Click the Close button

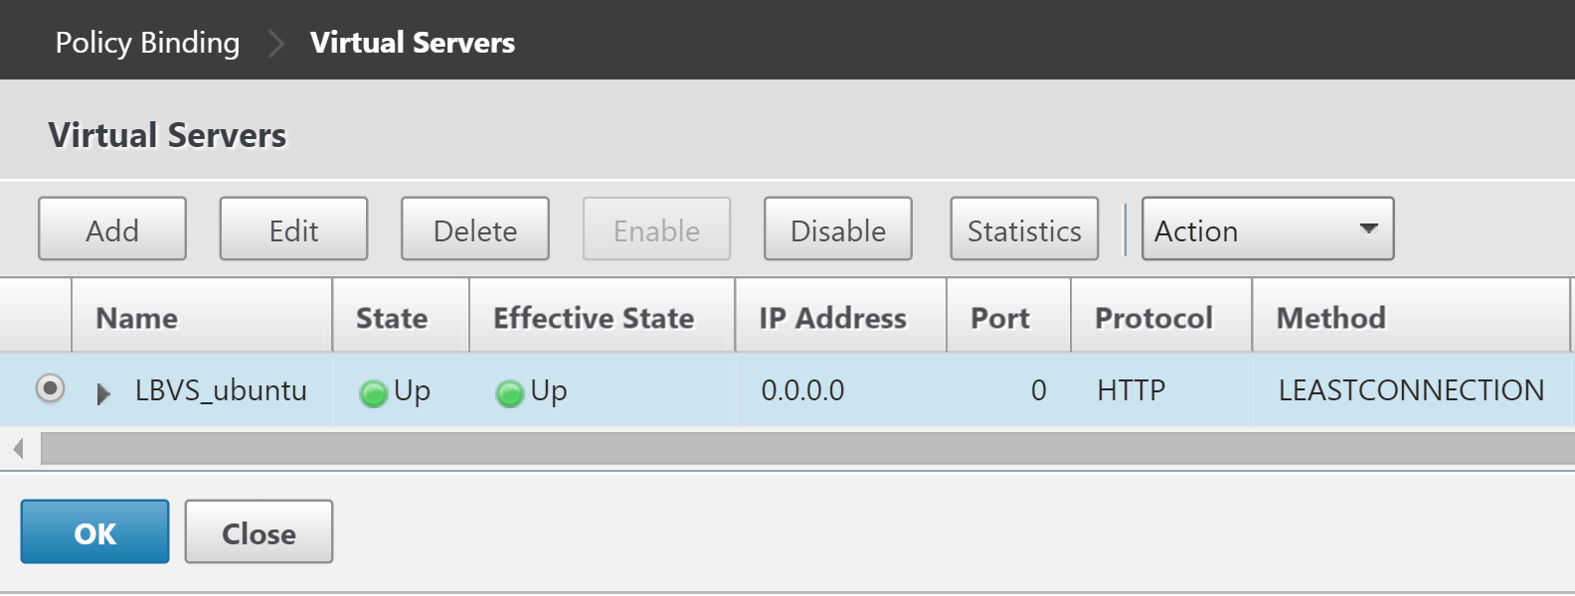pyautogui.click(x=259, y=531)
